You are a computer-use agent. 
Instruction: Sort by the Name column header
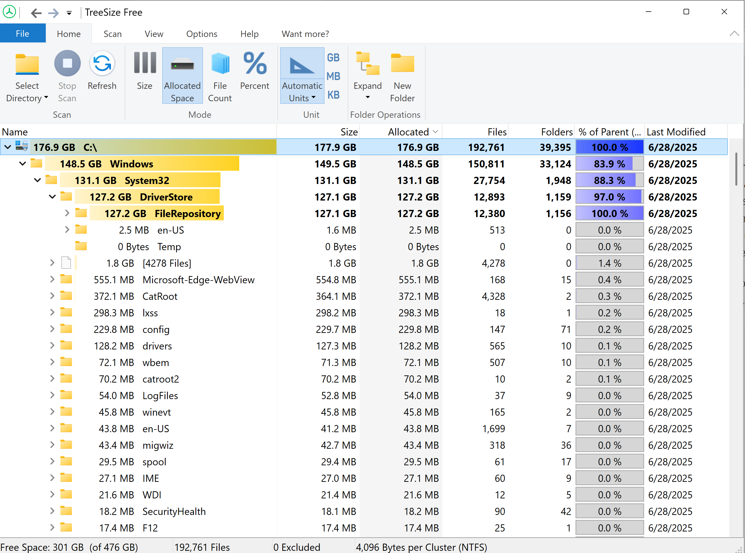pyautogui.click(x=138, y=132)
